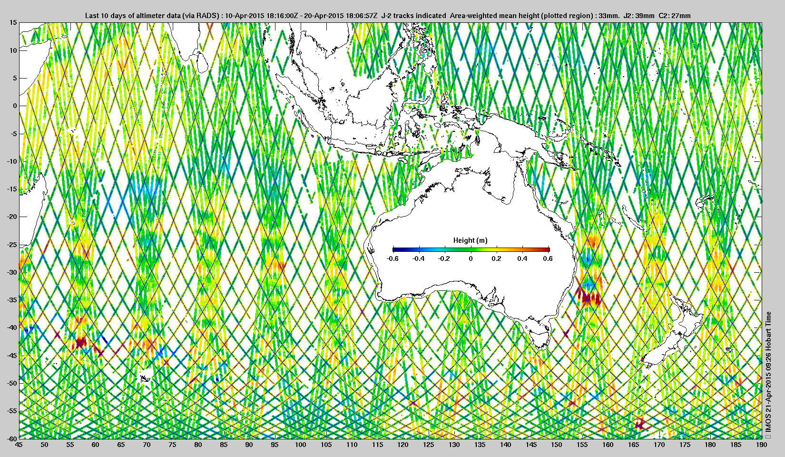Select the 'Height (m)' colorbar title
The image size is (785, 457).
pyautogui.click(x=470, y=240)
